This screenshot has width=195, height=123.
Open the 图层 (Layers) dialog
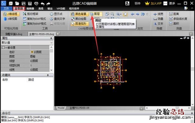pos(96,14)
